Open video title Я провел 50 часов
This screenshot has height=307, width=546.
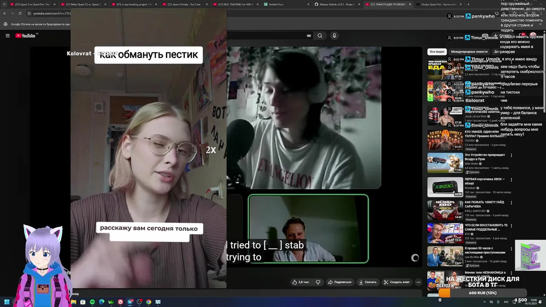485,250
